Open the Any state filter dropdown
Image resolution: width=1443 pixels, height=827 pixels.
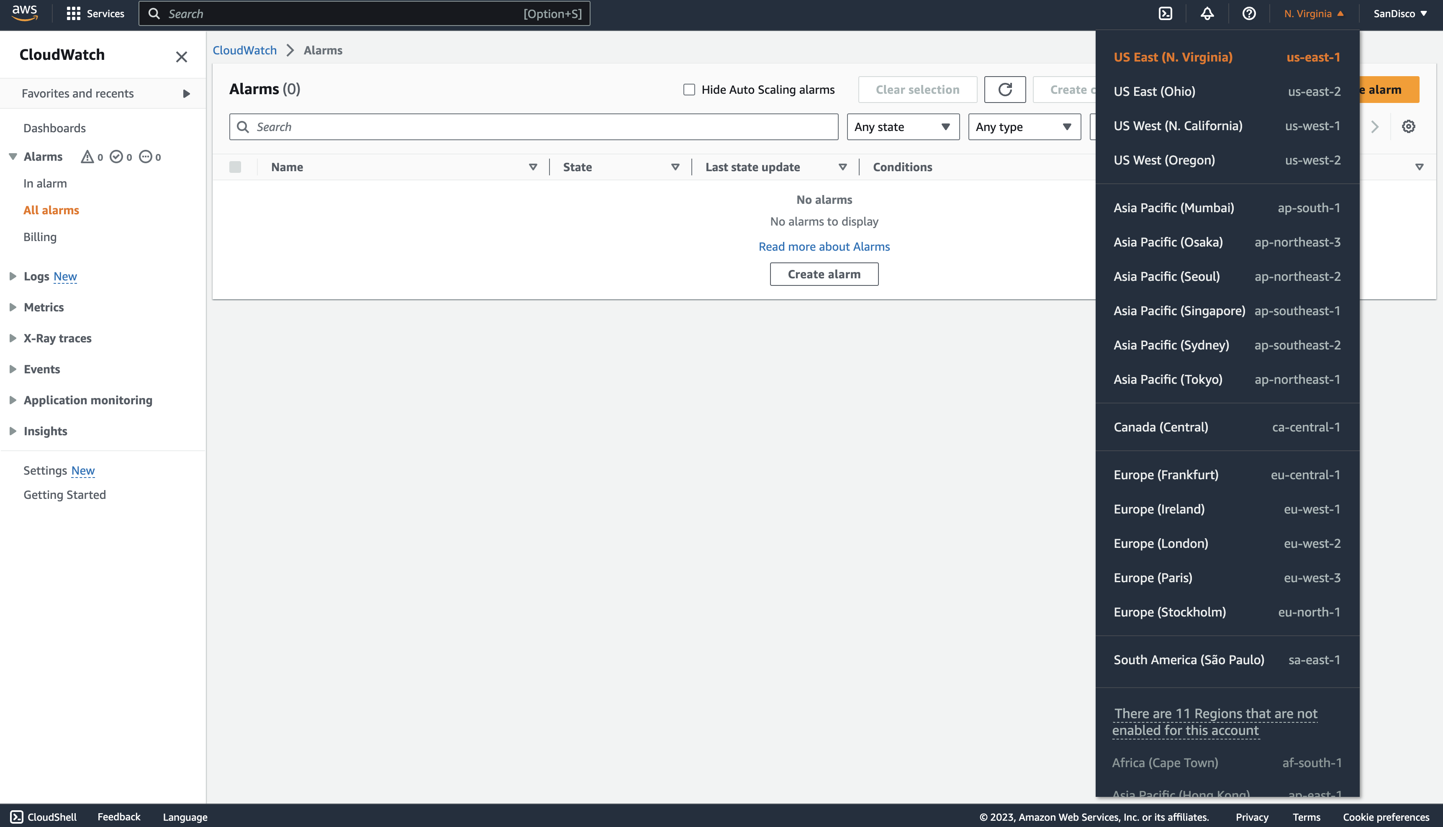click(902, 127)
